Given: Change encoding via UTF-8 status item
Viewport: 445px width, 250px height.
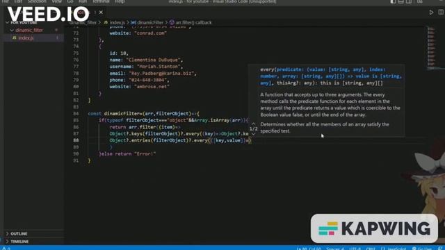Looking at the screenshot, I should 355,249.
